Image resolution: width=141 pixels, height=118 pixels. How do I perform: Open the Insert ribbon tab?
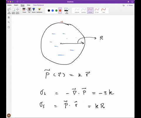16,5
